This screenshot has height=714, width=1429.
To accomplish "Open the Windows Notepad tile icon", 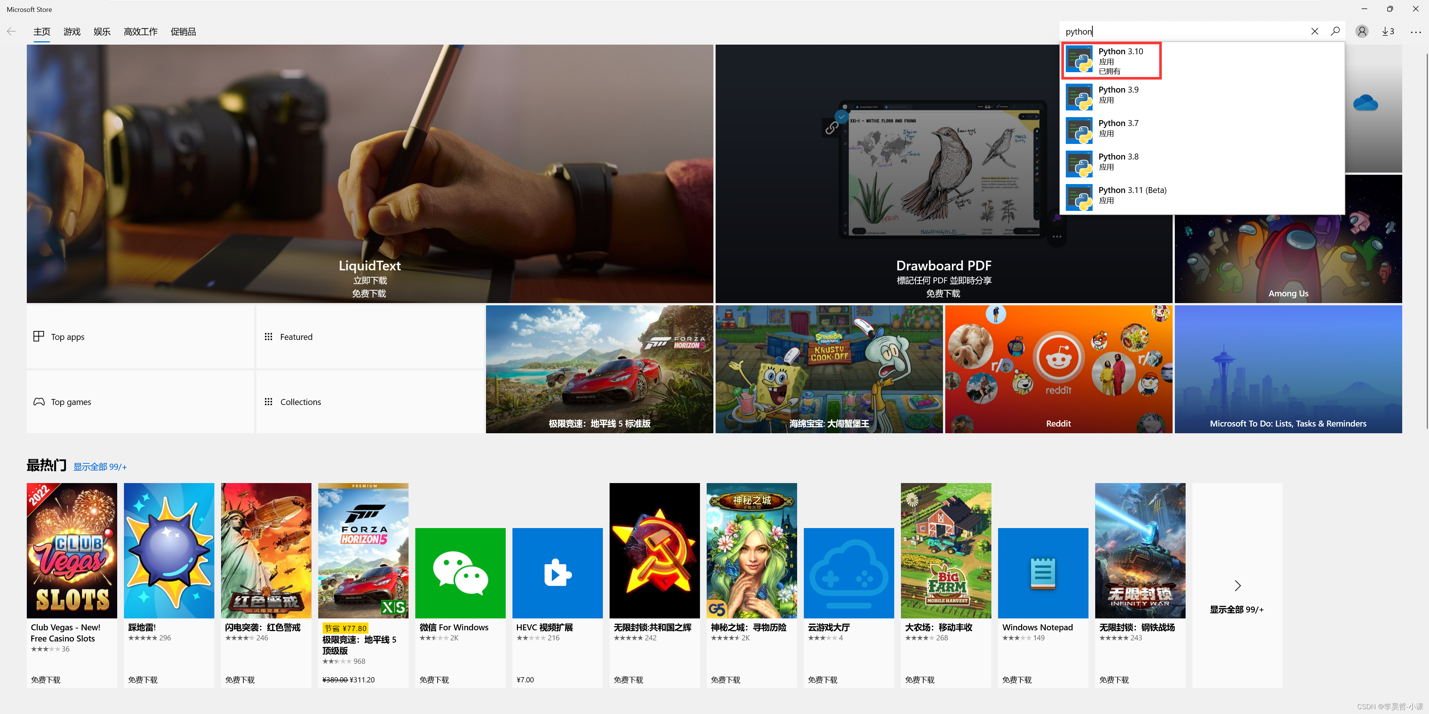I will (1043, 573).
